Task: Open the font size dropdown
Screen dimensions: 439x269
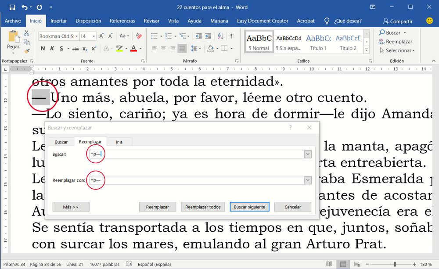Action: (94, 36)
